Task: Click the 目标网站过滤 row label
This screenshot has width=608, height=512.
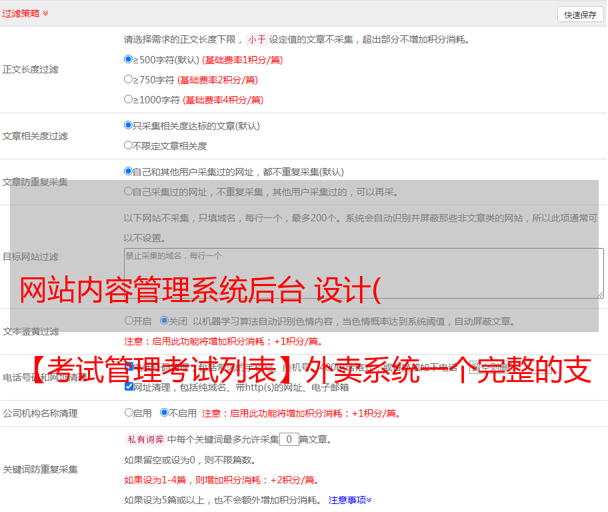Action: (30, 257)
